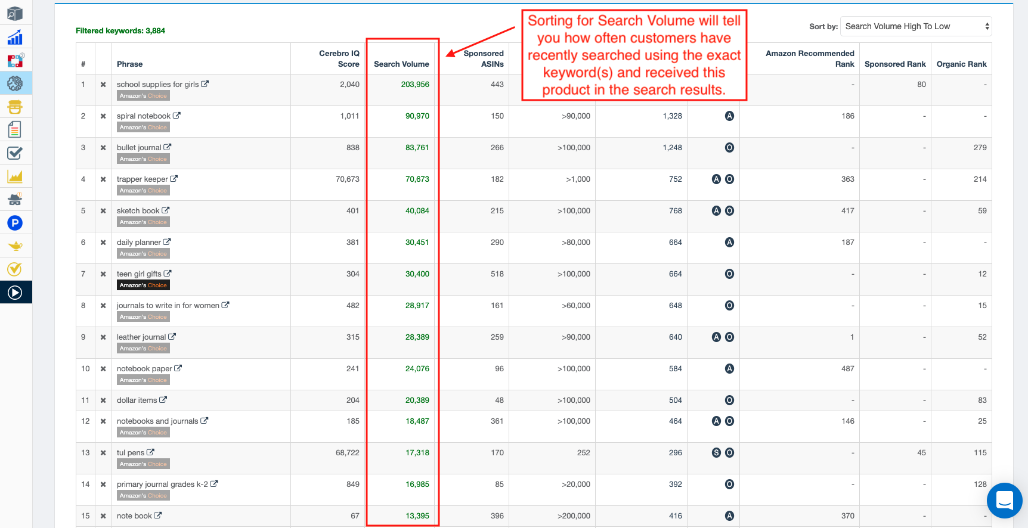1028x528 pixels.
Task: Remove the 'school supplies for girls' keyword row
Action: point(103,85)
